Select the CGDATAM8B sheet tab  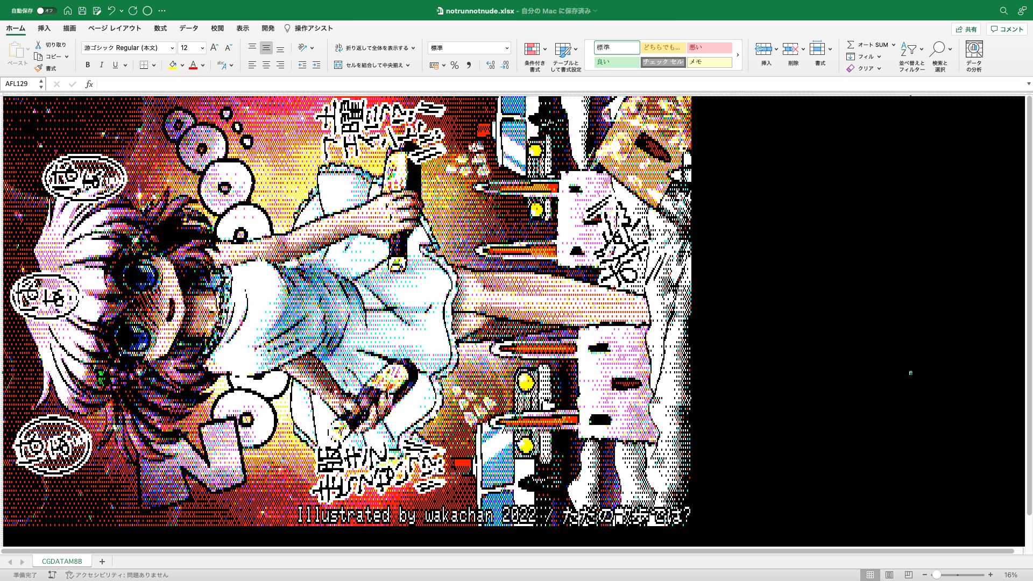click(x=62, y=561)
